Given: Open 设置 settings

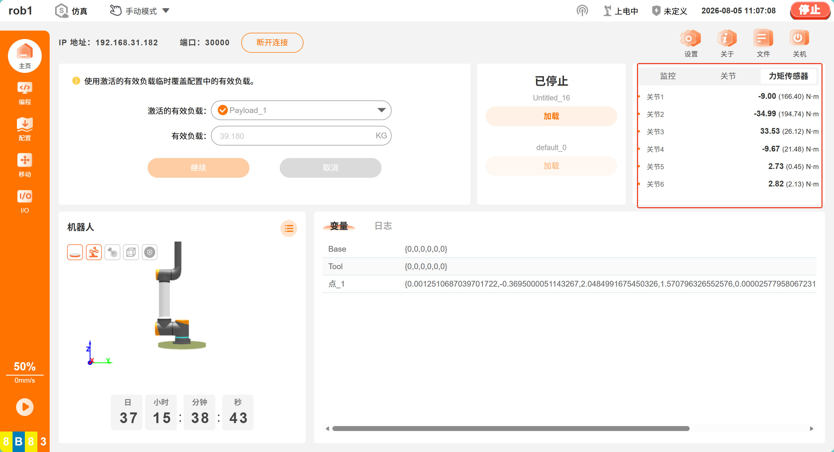Looking at the screenshot, I should pos(691,44).
